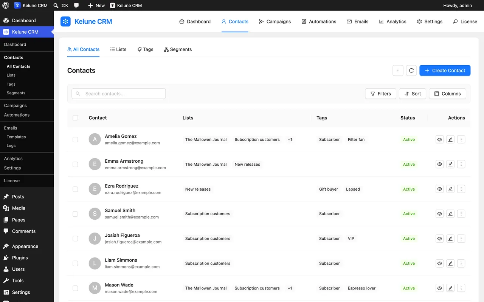484x302 pixels.
Task: Edit Josiah Figueroa contact
Action: coord(450,239)
